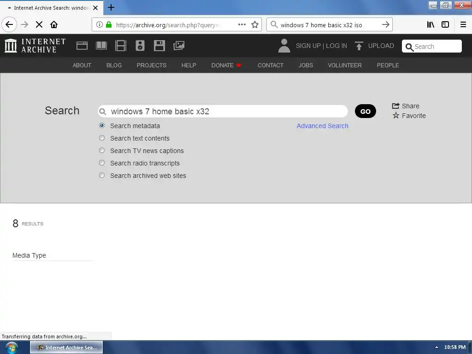
Task: Open the PEOPLE menu item
Action: pyautogui.click(x=388, y=65)
